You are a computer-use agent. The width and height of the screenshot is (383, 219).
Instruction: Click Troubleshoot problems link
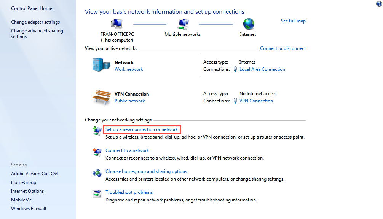coord(129,192)
